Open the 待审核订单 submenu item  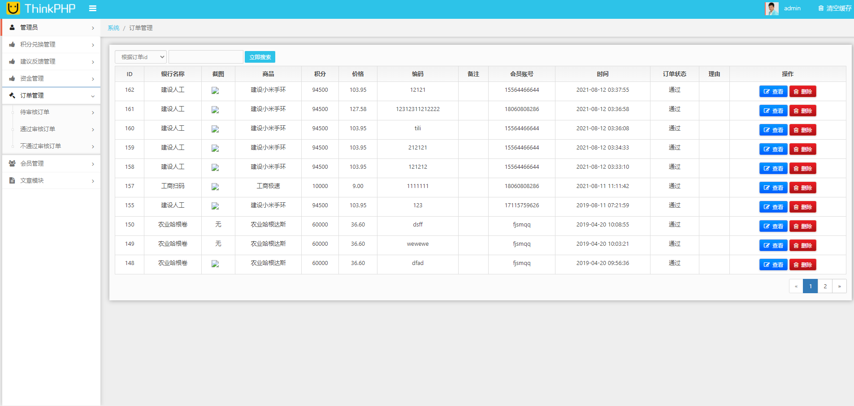tap(35, 112)
